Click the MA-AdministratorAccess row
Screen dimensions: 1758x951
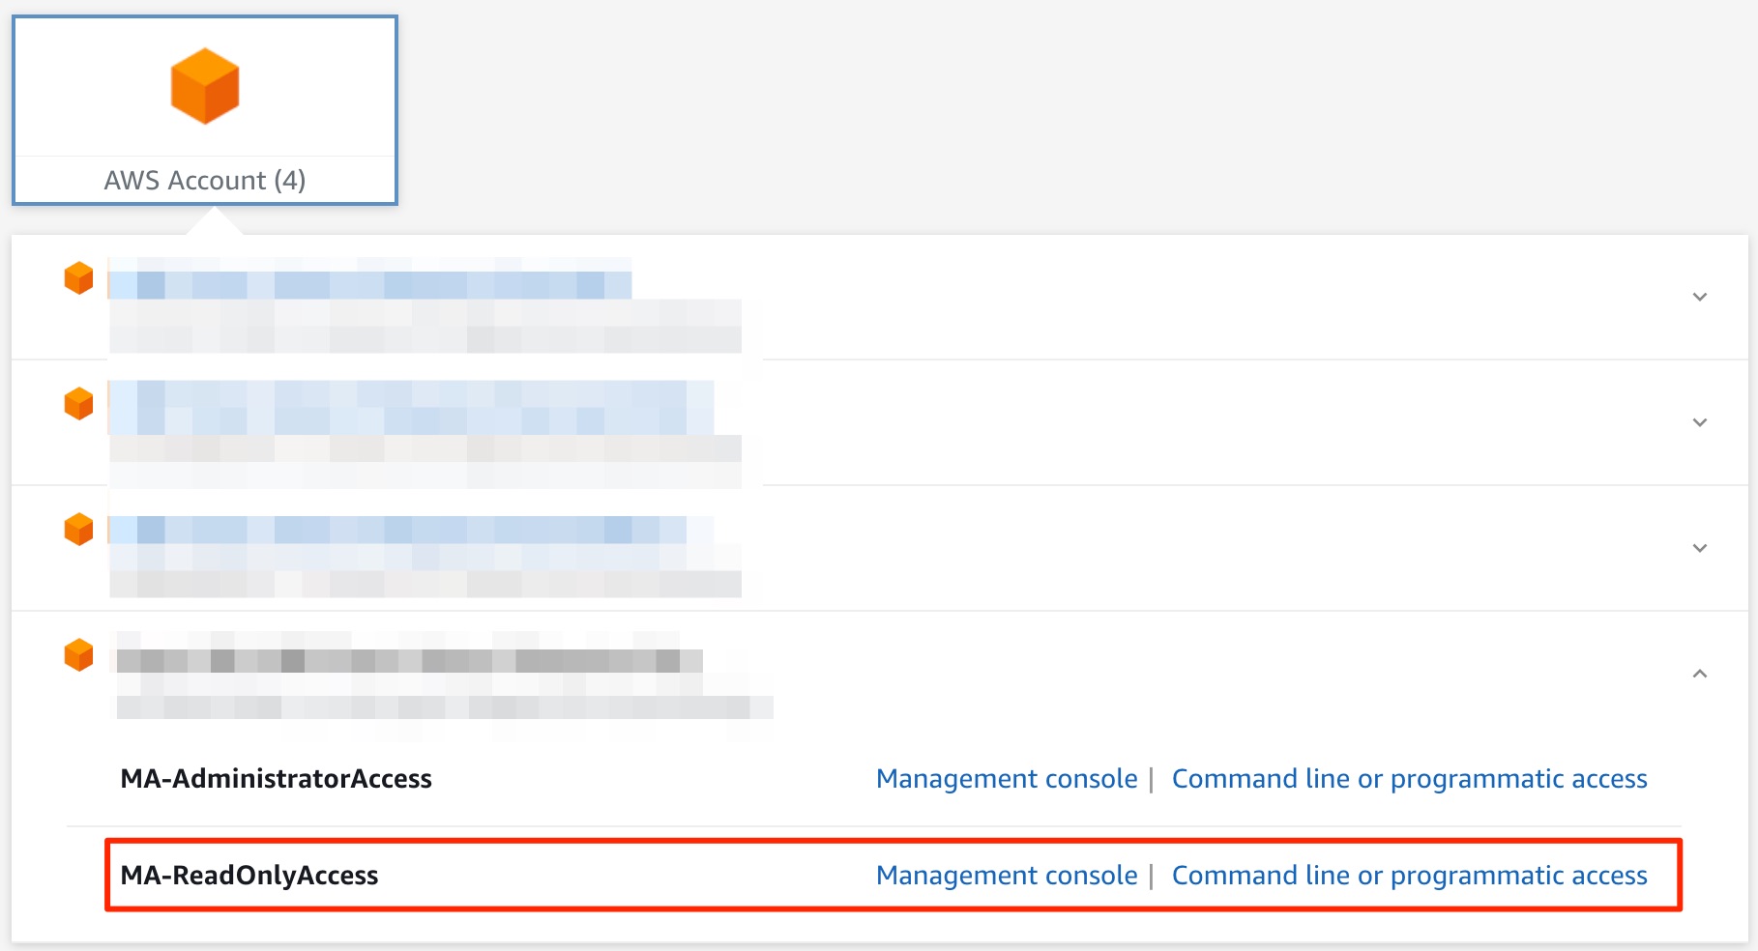pyautogui.click(x=677, y=778)
